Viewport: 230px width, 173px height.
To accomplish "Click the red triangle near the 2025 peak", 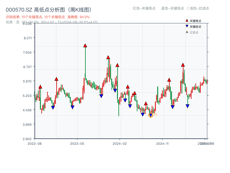I will (183, 65).
